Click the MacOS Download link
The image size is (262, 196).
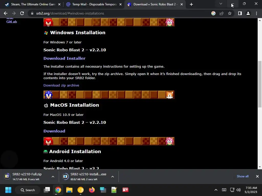(54, 131)
